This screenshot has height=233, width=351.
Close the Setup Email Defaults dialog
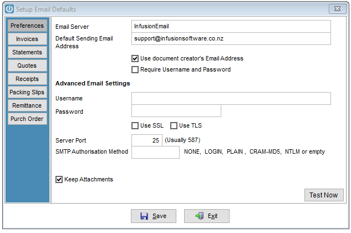click(337, 9)
